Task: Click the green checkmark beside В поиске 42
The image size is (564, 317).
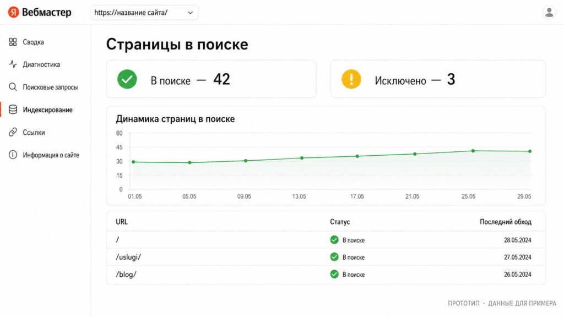Action: (x=127, y=79)
